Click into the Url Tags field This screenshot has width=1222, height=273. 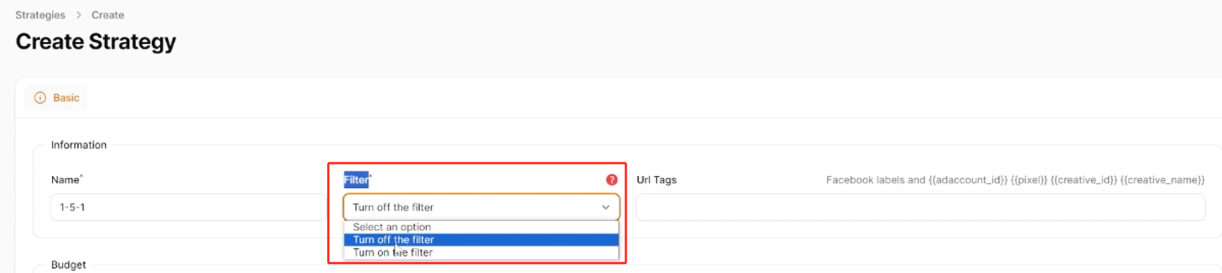coord(921,208)
